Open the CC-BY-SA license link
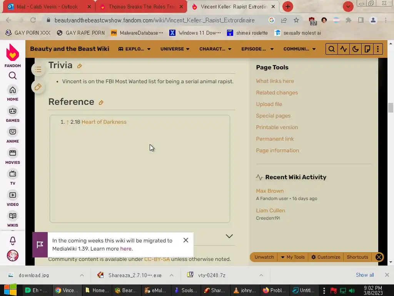The height and width of the screenshot is (296, 394). pyautogui.click(x=157, y=259)
